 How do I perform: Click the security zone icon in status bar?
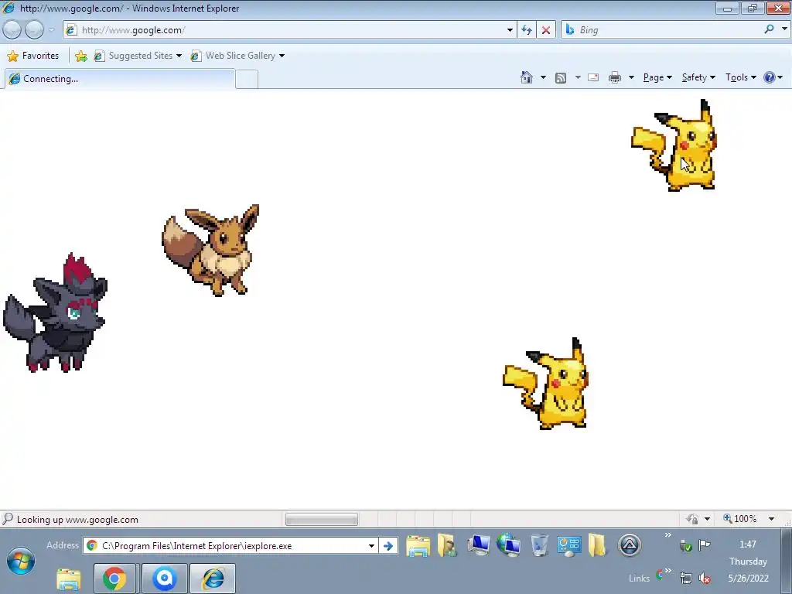point(691,519)
